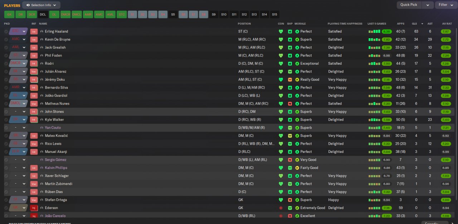Open Yan Couto's player name link

coord(53,128)
